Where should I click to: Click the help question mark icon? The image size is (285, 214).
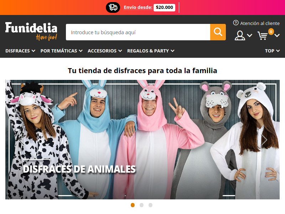(236, 23)
